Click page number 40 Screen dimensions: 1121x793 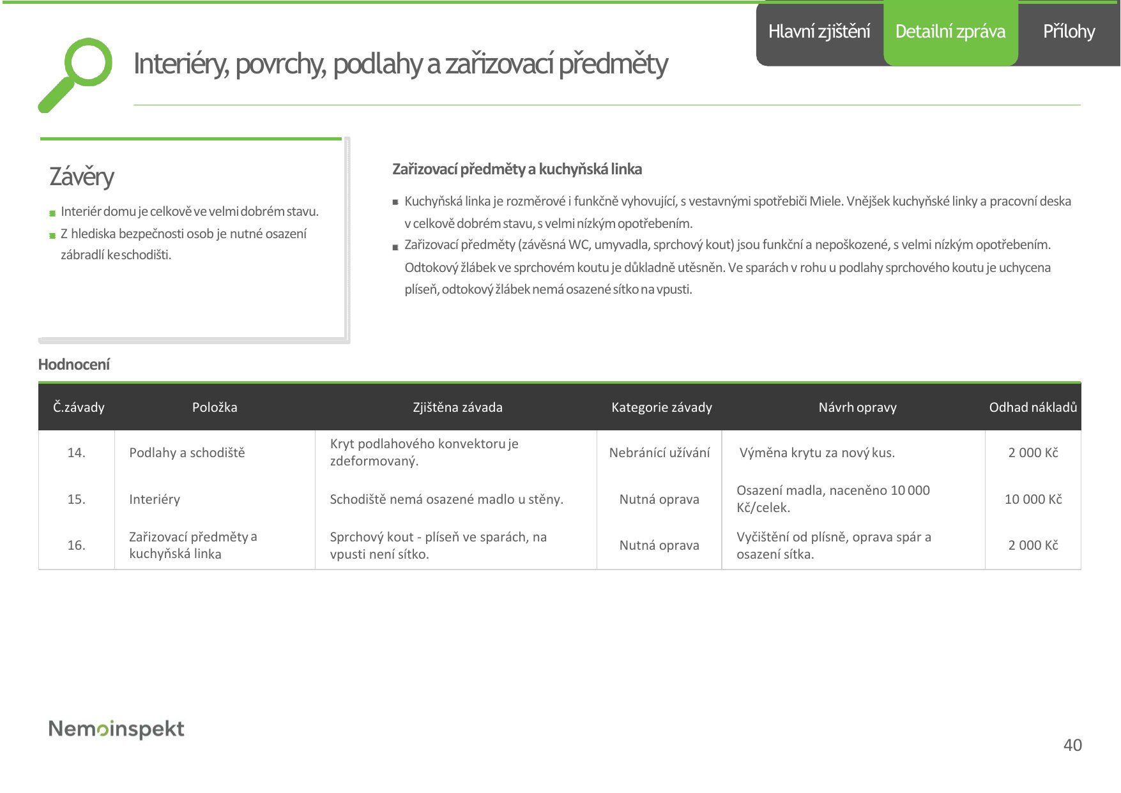tap(1072, 745)
